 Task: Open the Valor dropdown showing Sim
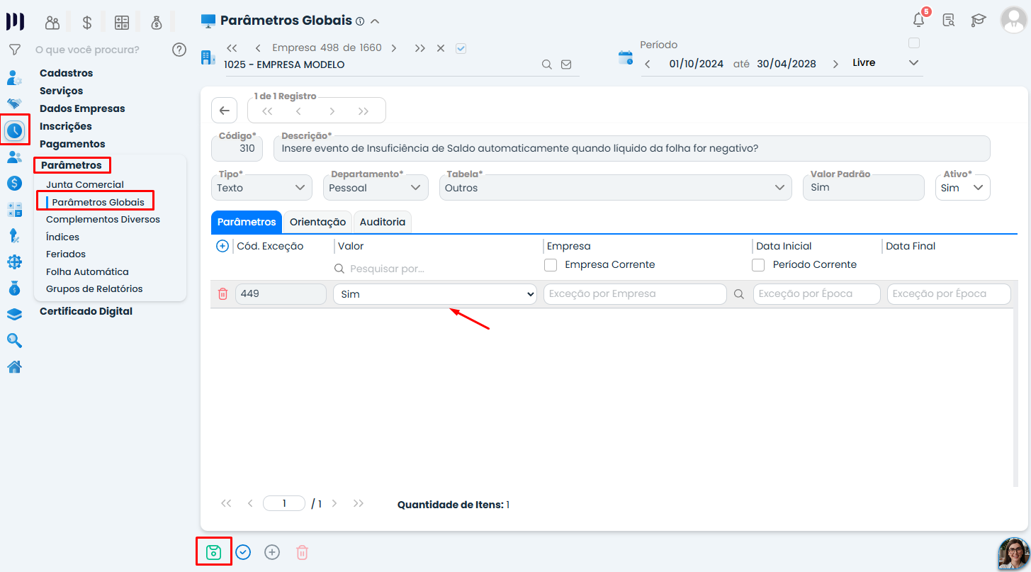pos(434,294)
